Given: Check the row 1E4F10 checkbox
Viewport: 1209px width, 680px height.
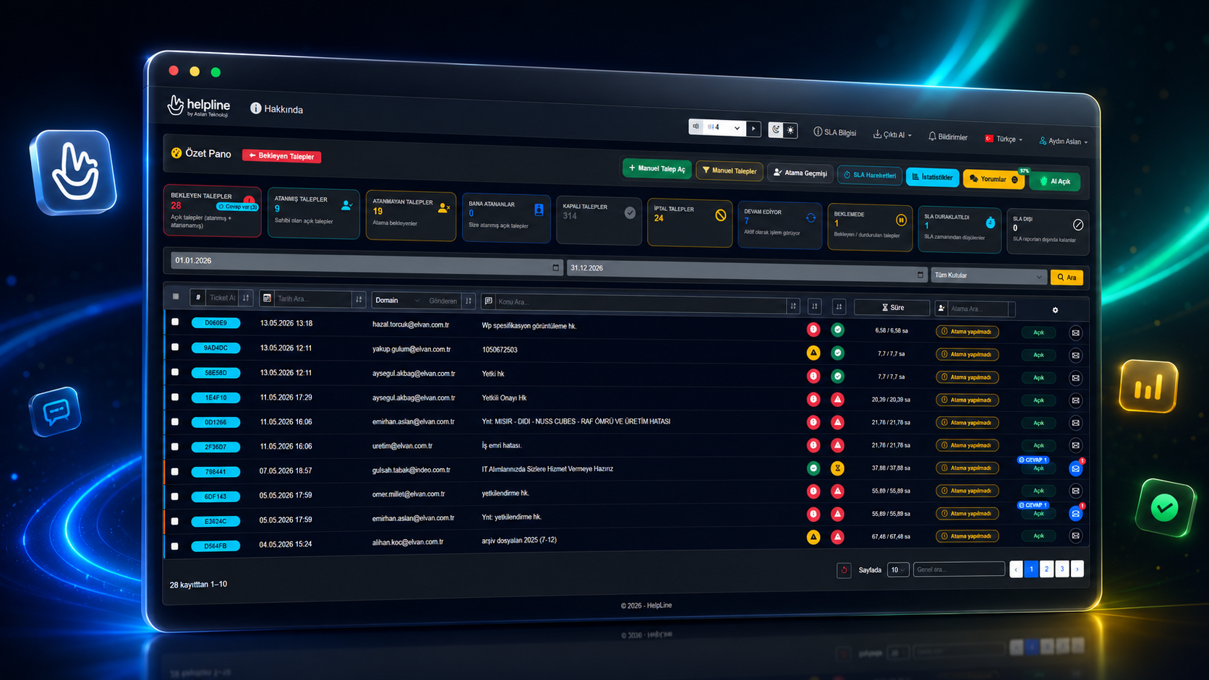Looking at the screenshot, I should click(x=175, y=397).
